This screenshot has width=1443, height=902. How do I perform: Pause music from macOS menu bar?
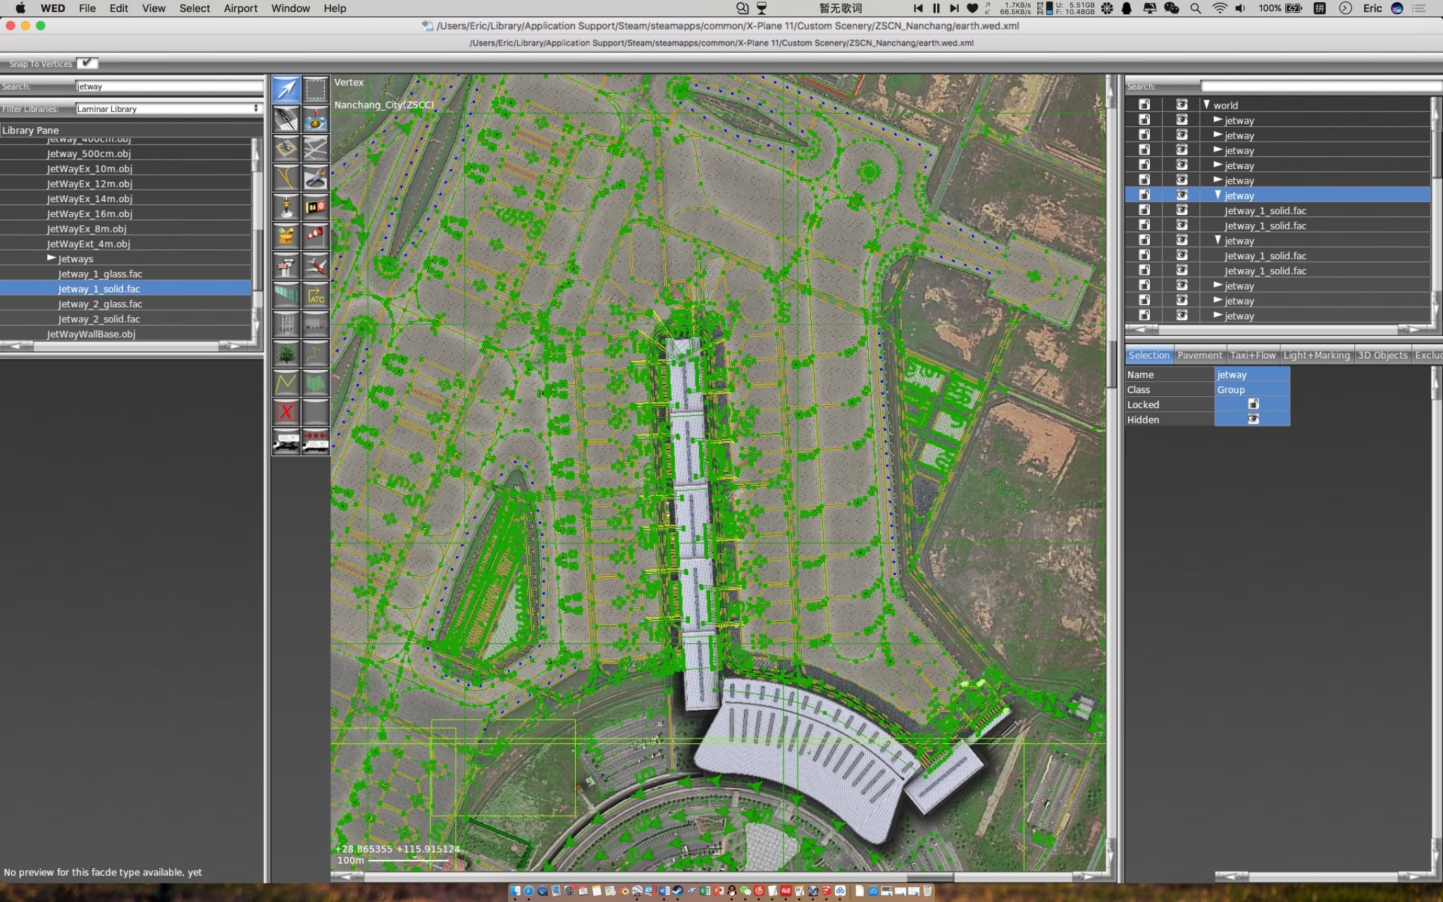pos(936,8)
